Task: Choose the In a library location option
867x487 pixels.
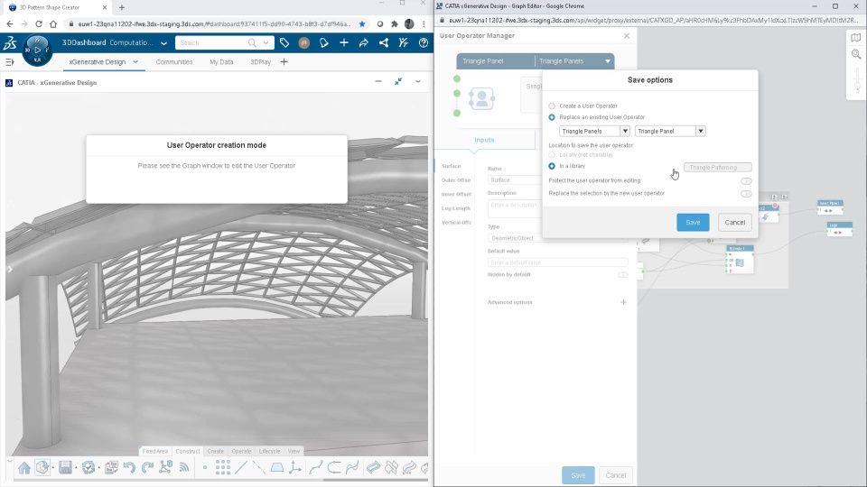Action: click(552, 166)
